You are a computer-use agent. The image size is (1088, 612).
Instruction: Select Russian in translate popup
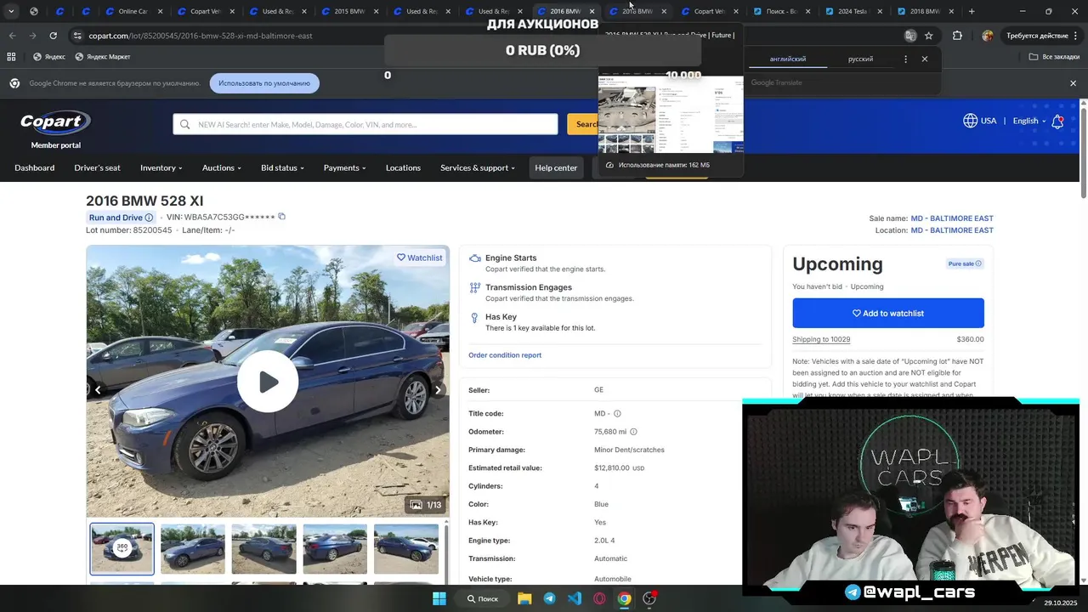tap(860, 59)
